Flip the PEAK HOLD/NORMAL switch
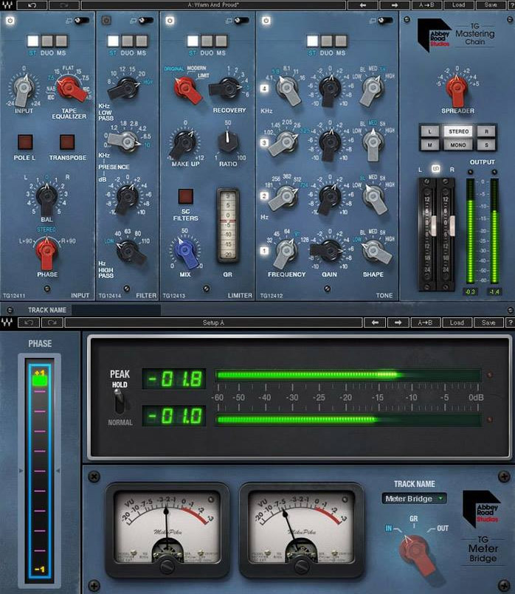515x594 pixels. (120, 402)
